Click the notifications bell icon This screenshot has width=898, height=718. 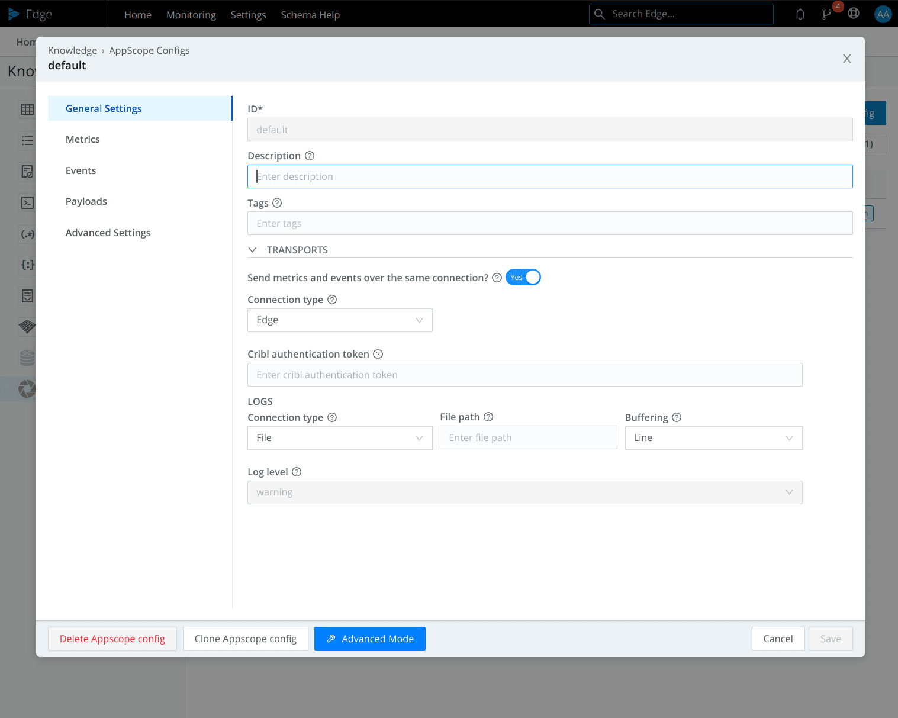800,14
